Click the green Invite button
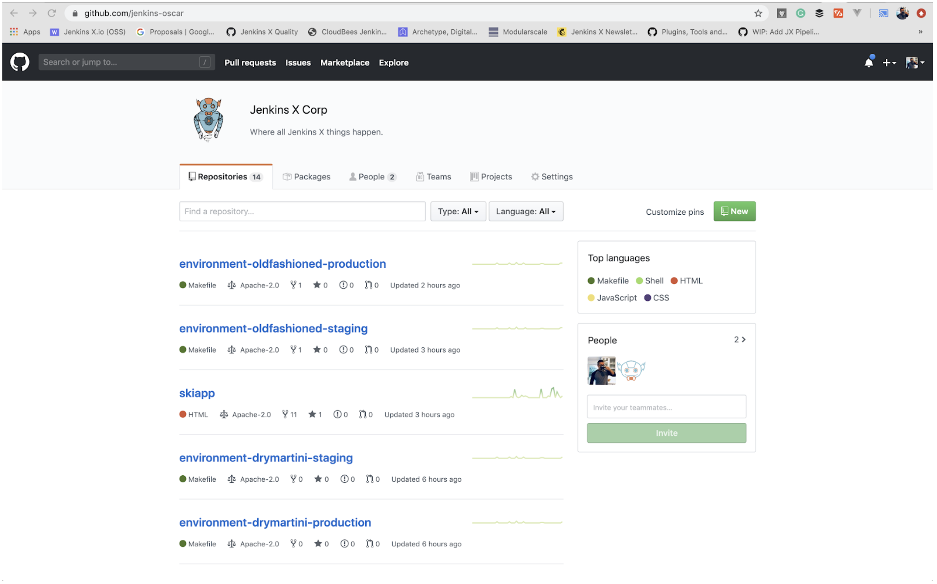Viewport: 937px width, 584px height. click(x=666, y=433)
